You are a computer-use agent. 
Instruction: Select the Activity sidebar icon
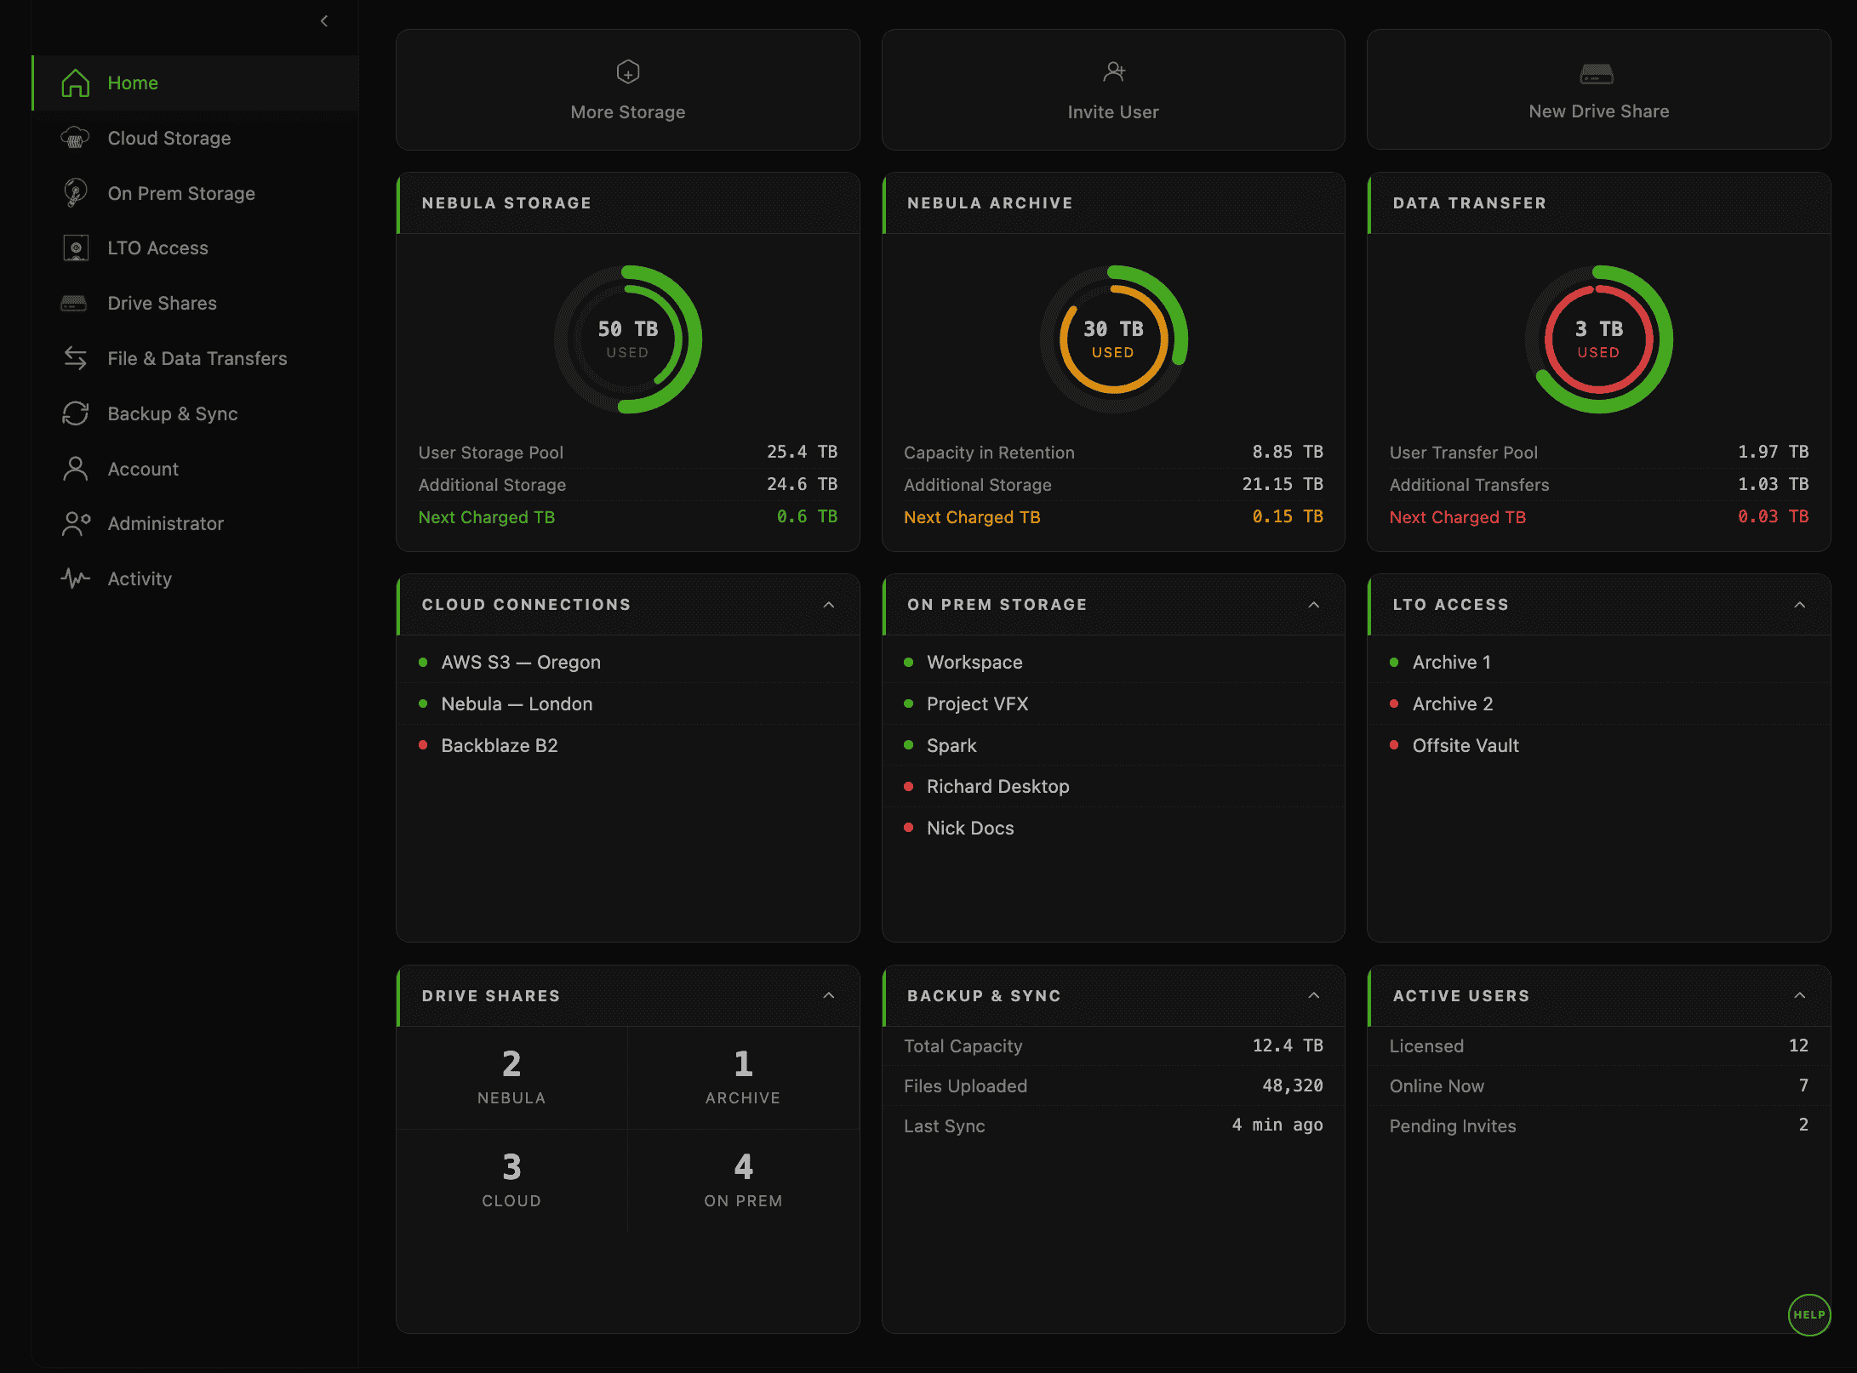click(77, 578)
